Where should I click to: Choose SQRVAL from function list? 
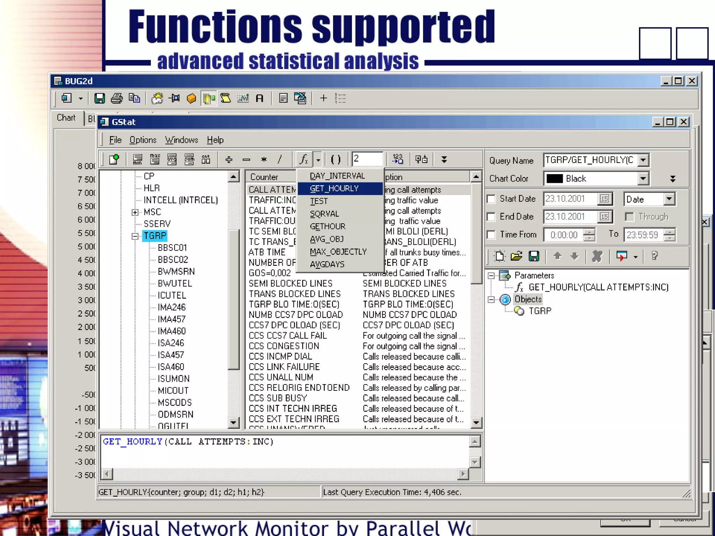[340, 214]
